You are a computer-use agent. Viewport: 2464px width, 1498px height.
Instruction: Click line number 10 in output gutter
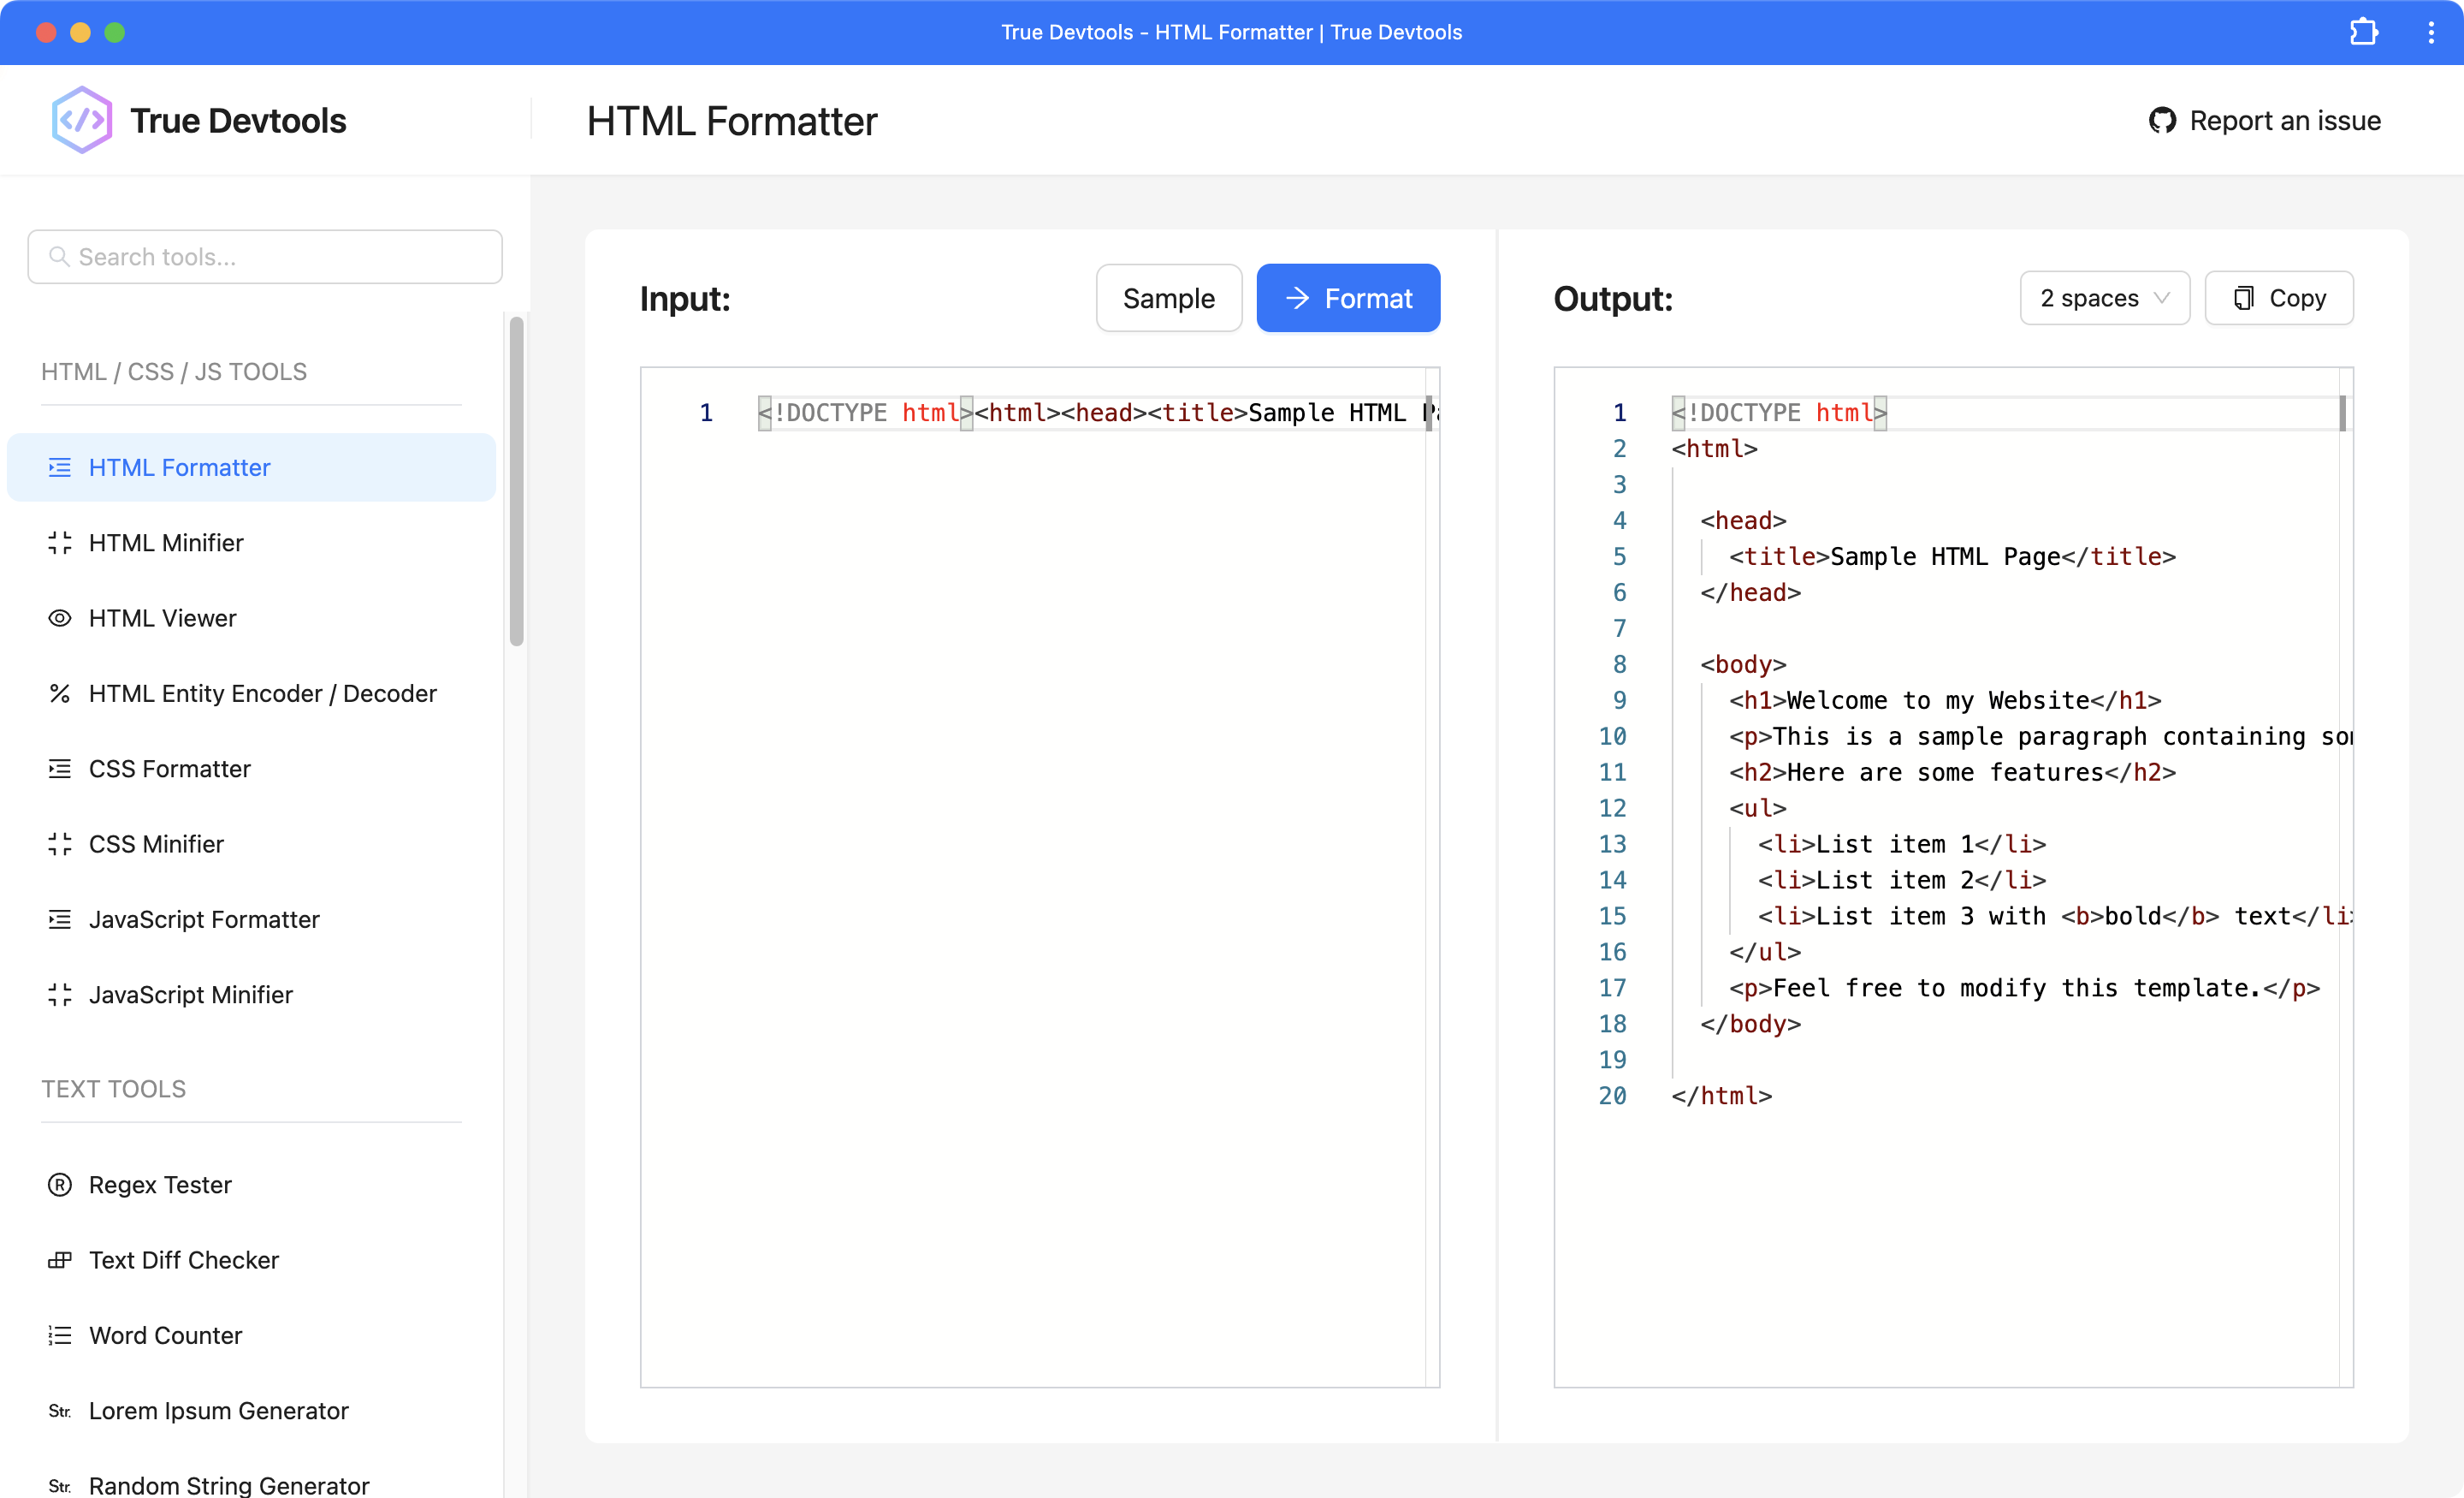point(1612,736)
